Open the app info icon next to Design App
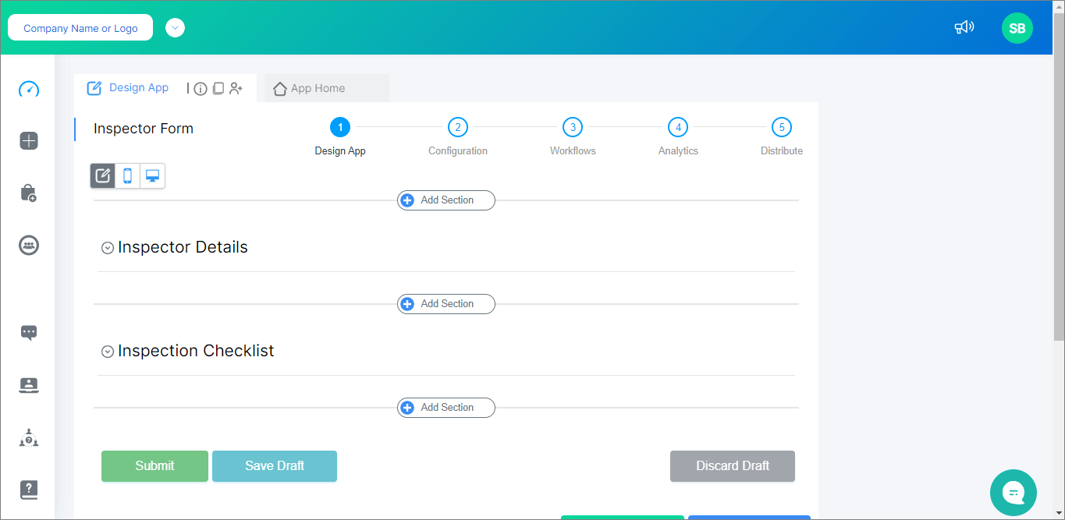1065x520 pixels. click(x=201, y=88)
